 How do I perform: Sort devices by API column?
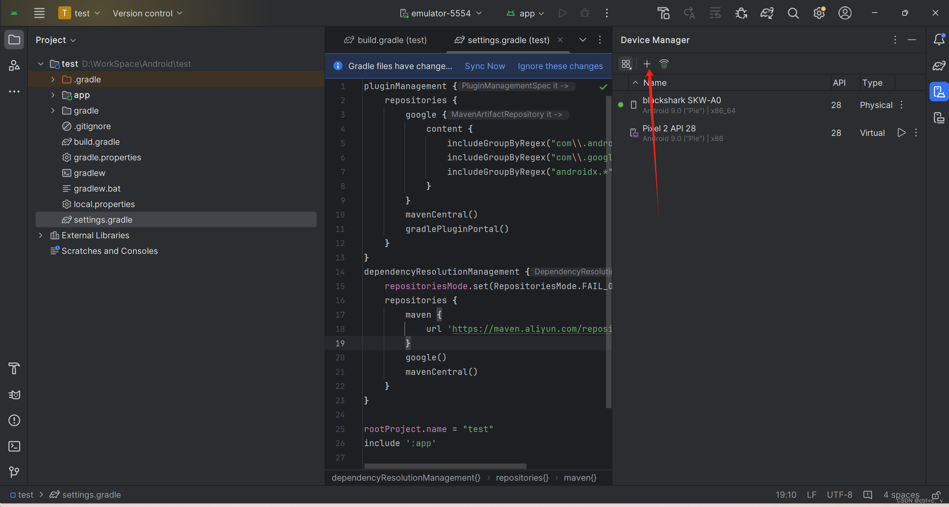point(839,83)
